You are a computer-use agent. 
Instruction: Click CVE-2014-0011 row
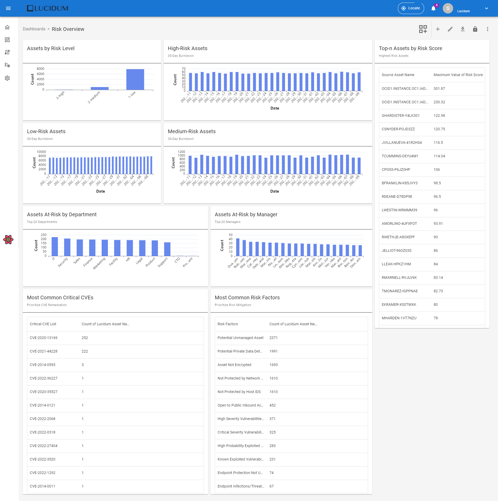pyautogui.click(x=115, y=486)
